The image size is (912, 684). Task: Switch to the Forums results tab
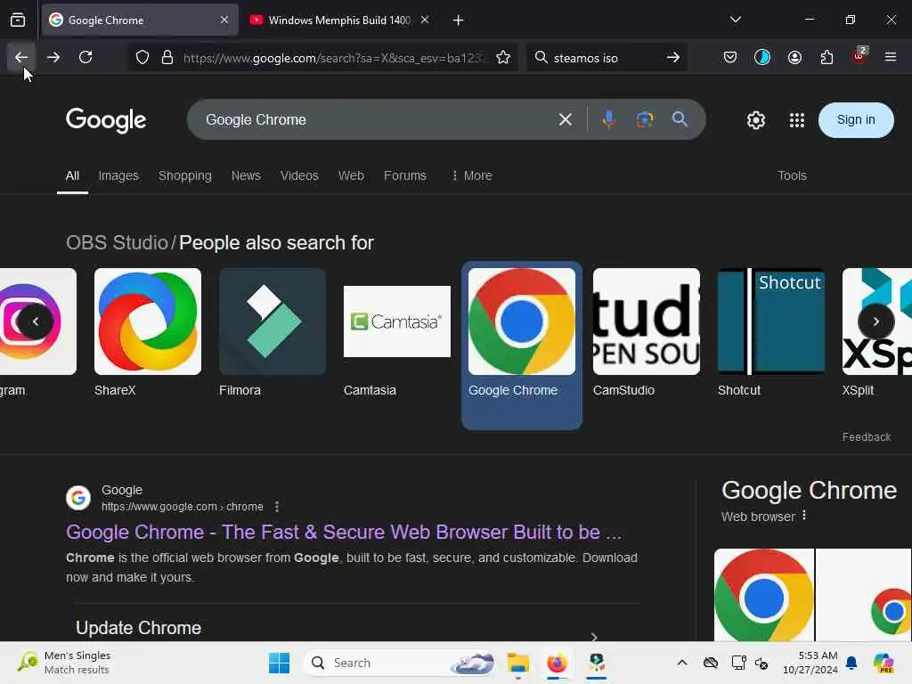(405, 175)
